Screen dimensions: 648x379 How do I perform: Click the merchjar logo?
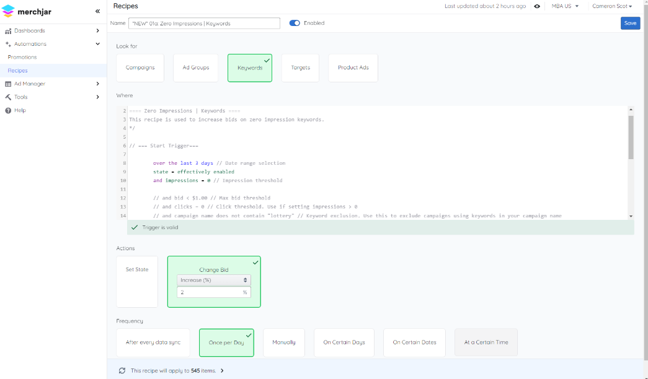coord(27,11)
